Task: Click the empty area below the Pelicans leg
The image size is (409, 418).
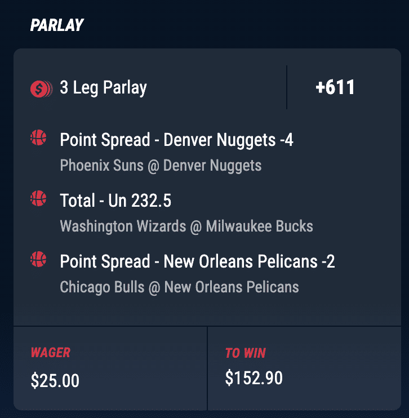Action: [x=207, y=310]
